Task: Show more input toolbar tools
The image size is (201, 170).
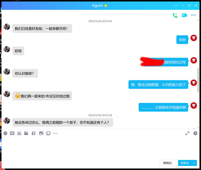Action: (x=55, y=133)
